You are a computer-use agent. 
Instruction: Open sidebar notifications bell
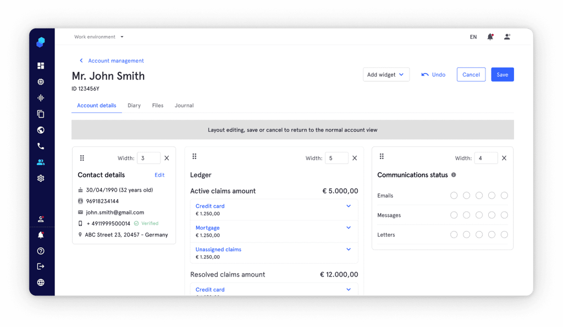41,235
